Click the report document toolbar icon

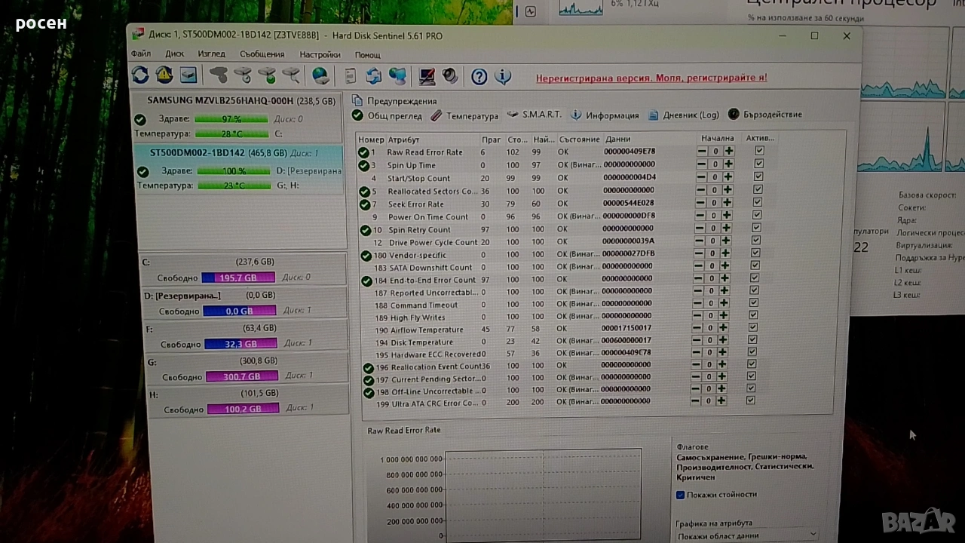coord(350,75)
